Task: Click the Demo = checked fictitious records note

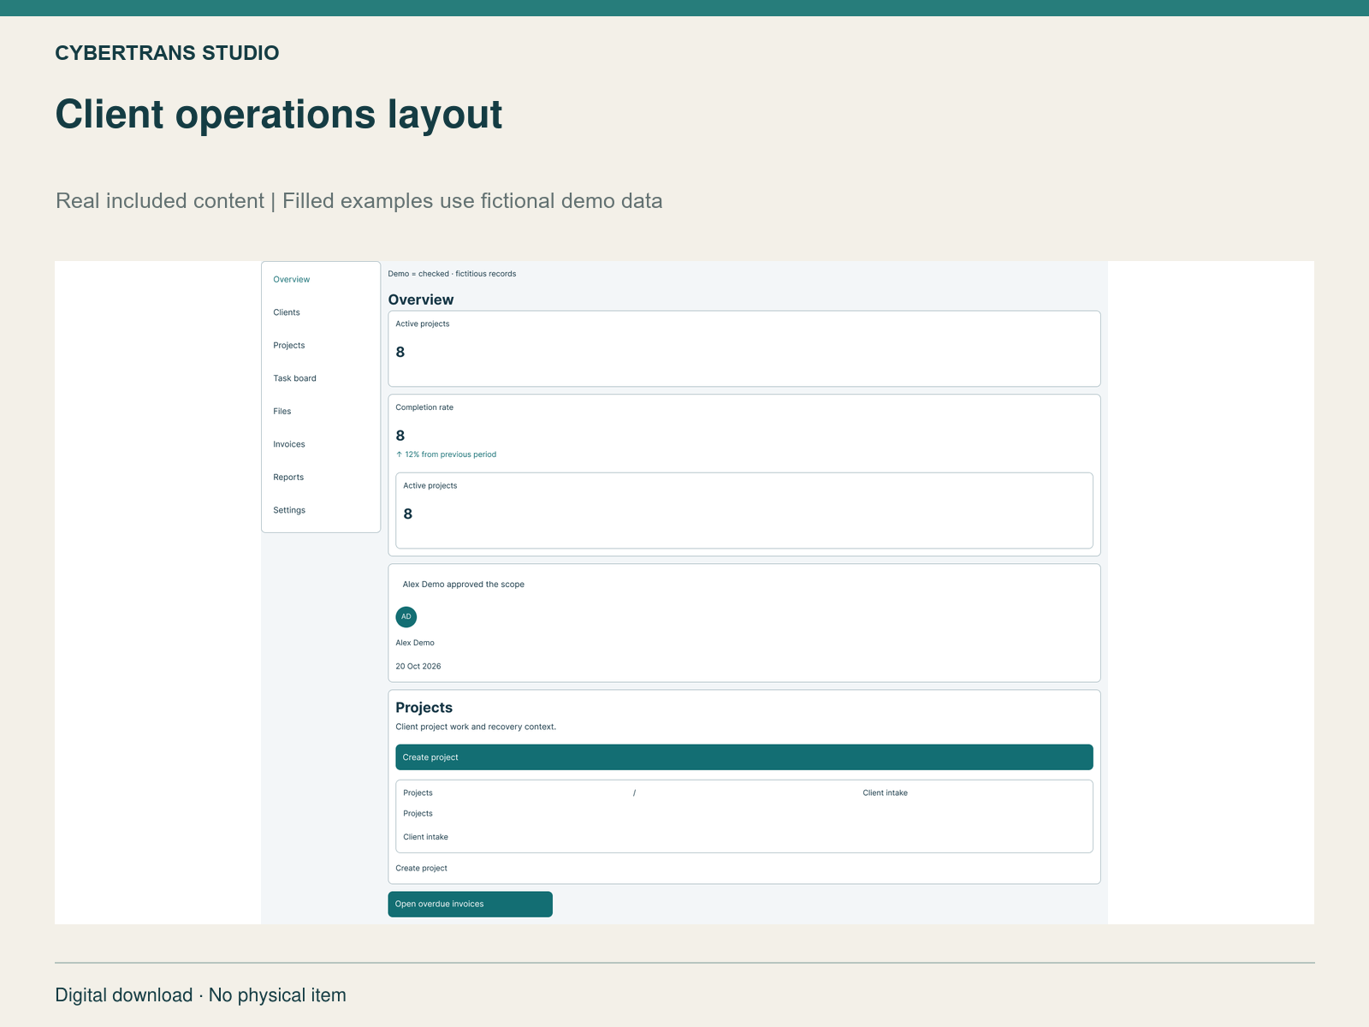Action: point(452,274)
